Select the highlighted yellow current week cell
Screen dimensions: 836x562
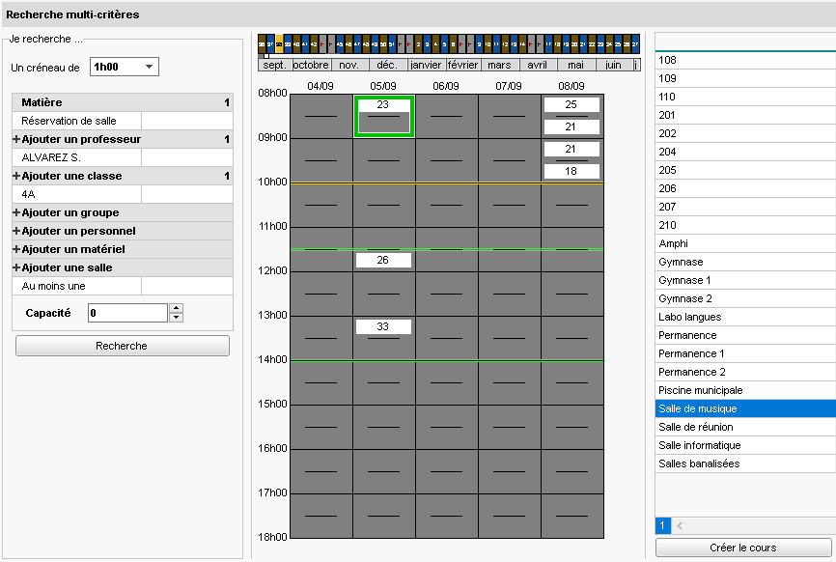279,43
